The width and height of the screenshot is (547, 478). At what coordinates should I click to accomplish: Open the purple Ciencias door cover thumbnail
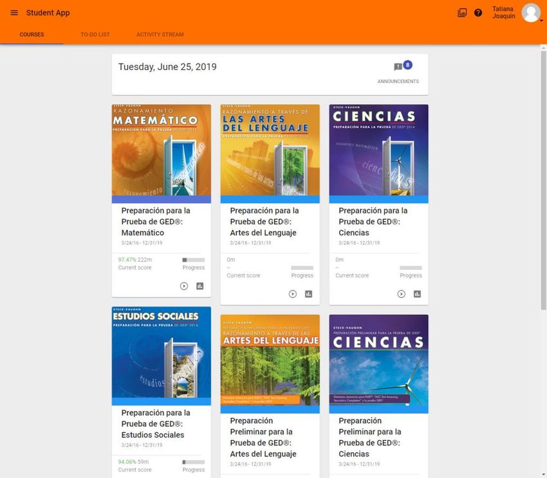(x=379, y=150)
